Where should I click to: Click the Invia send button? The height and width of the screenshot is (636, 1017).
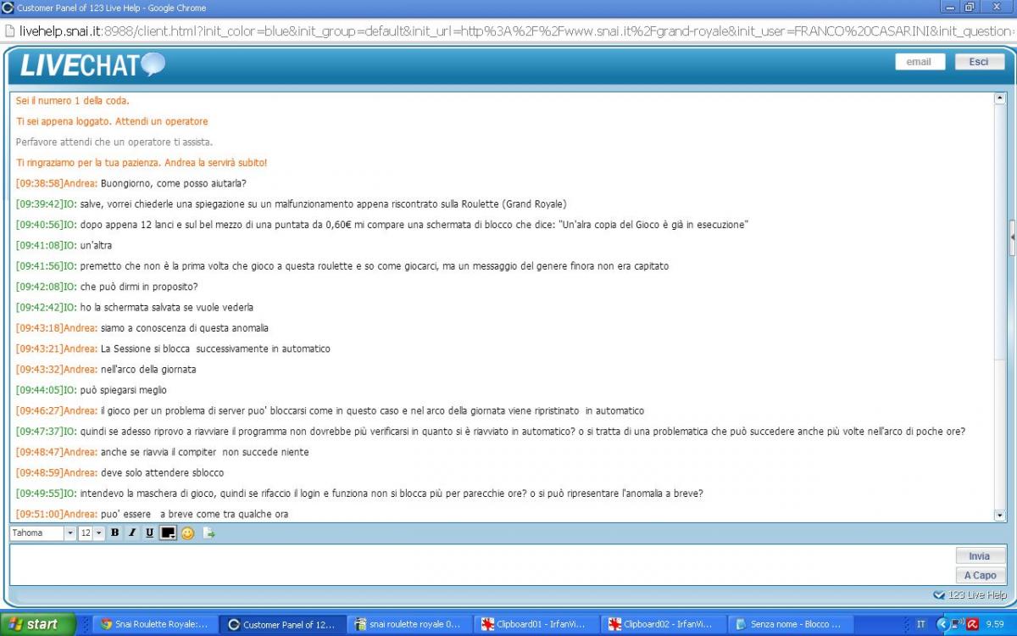[x=979, y=556]
